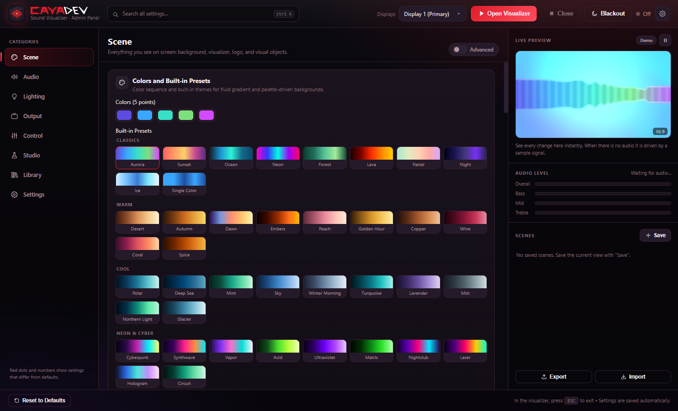This screenshot has height=411, width=678.
Task: Pick the first purple color point swatch
Action: coord(124,115)
